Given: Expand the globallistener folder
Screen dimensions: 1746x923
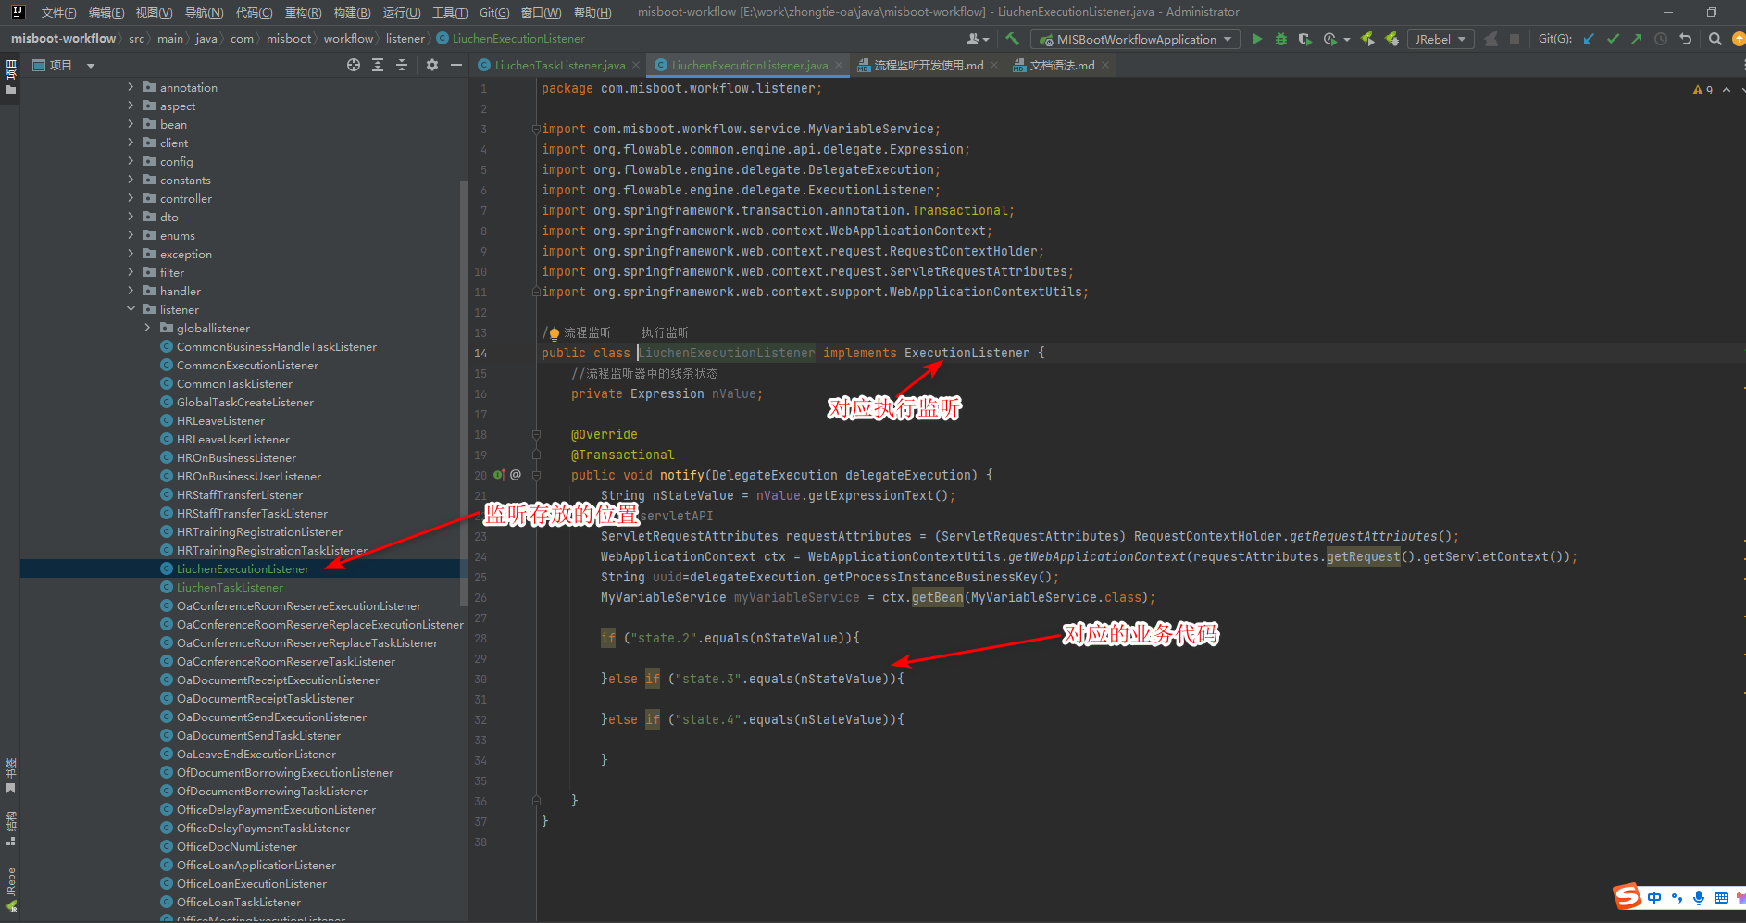Looking at the screenshot, I should (x=147, y=328).
